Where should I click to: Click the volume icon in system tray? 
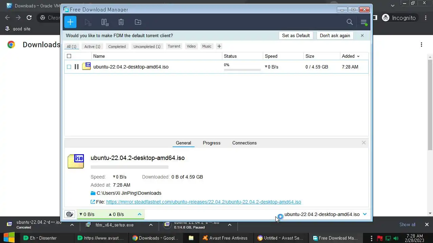click(396, 238)
